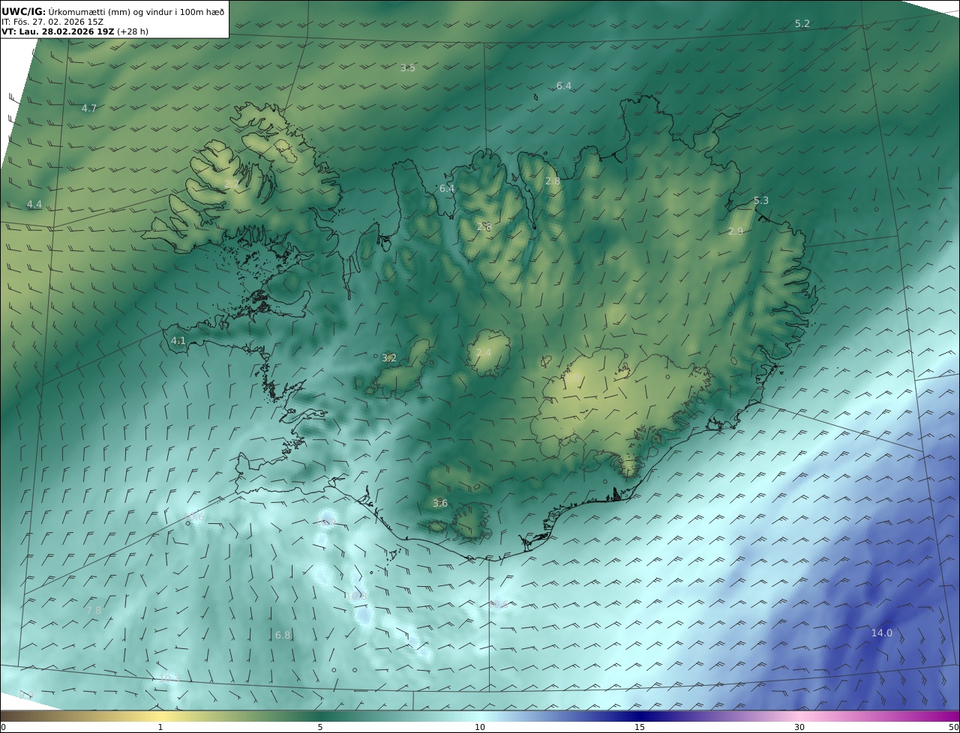
Task: Click the 3.2 value beside the western glacier
Action: [389, 358]
